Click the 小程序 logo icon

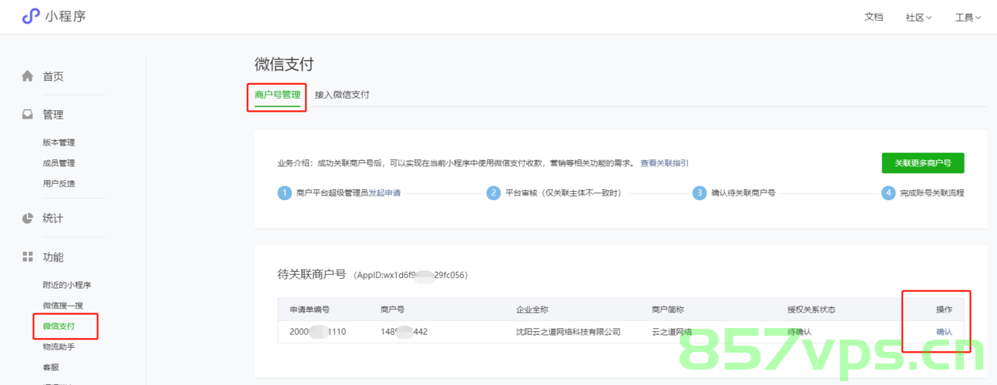(30, 16)
